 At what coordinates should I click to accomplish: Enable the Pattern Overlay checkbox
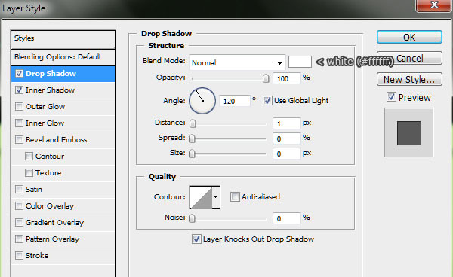point(19,239)
